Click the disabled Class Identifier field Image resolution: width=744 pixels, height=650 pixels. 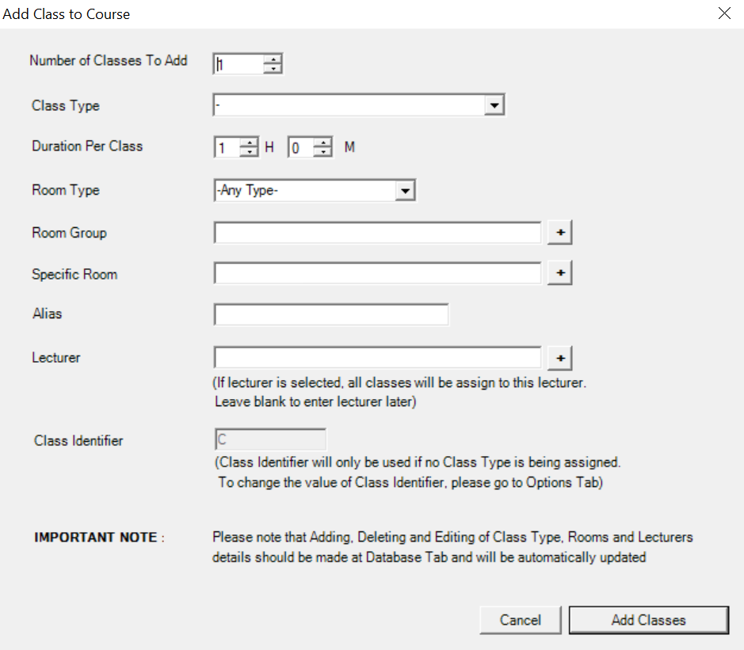coord(270,440)
